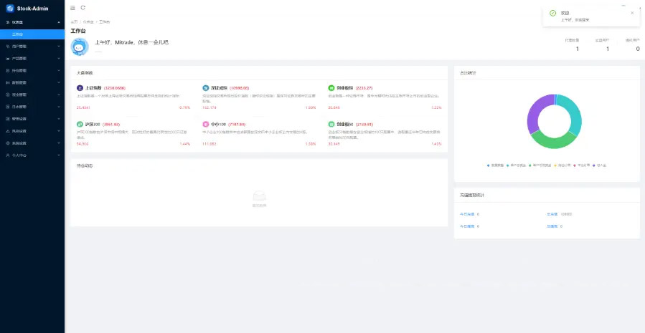Click the 沪深300 green round icon
This screenshot has width=645, height=333.
pos(80,124)
